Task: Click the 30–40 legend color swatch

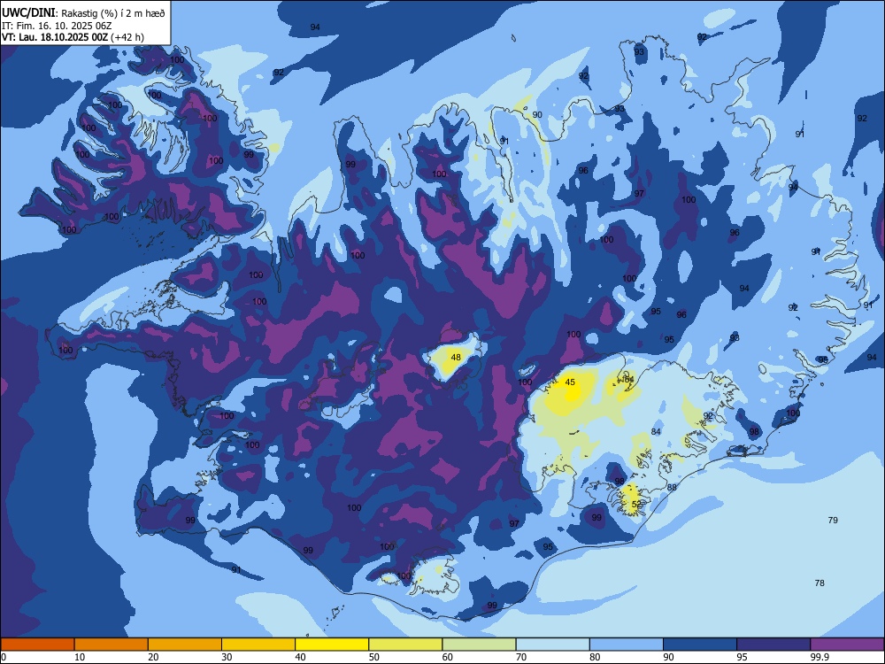Action: [258, 645]
